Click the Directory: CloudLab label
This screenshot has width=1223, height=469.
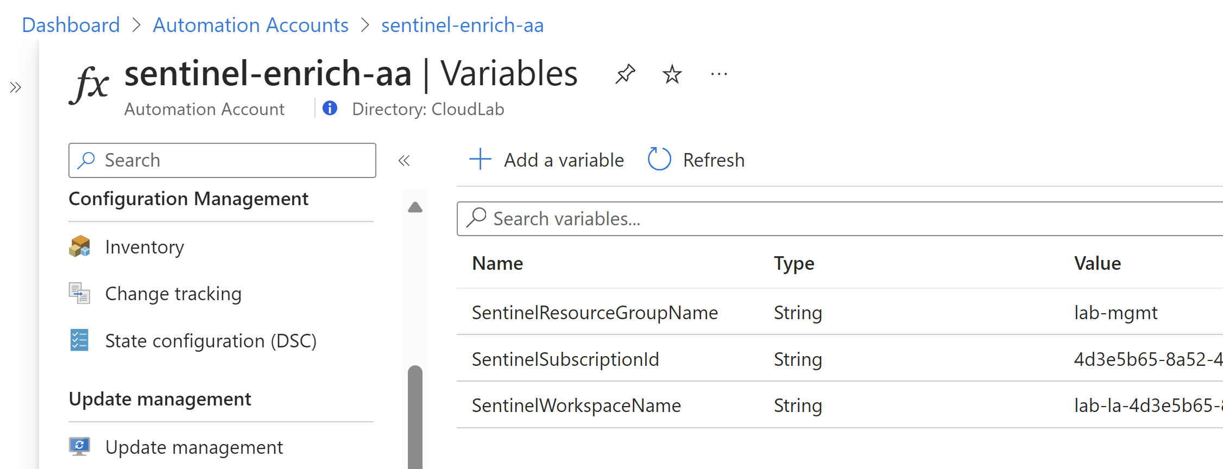pyautogui.click(x=428, y=109)
